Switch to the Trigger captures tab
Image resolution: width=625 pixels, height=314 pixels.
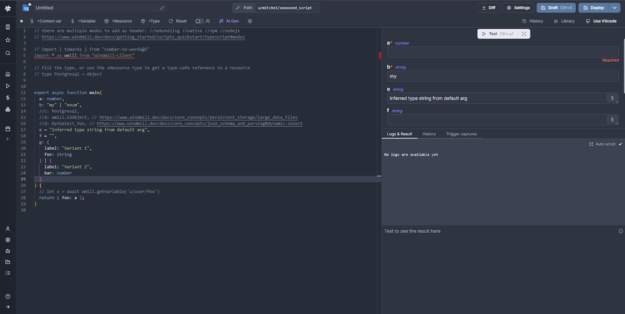tap(461, 134)
